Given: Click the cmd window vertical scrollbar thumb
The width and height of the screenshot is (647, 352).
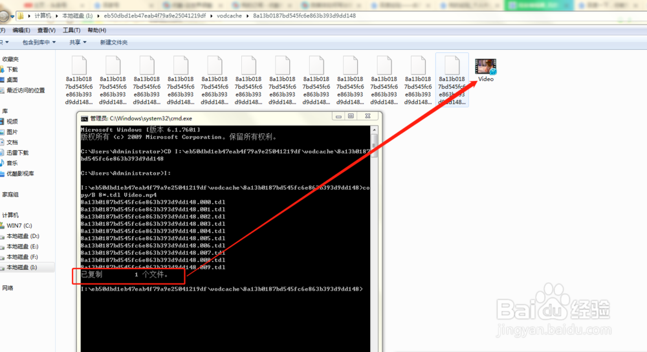Looking at the screenshot, I should point(374,145).
